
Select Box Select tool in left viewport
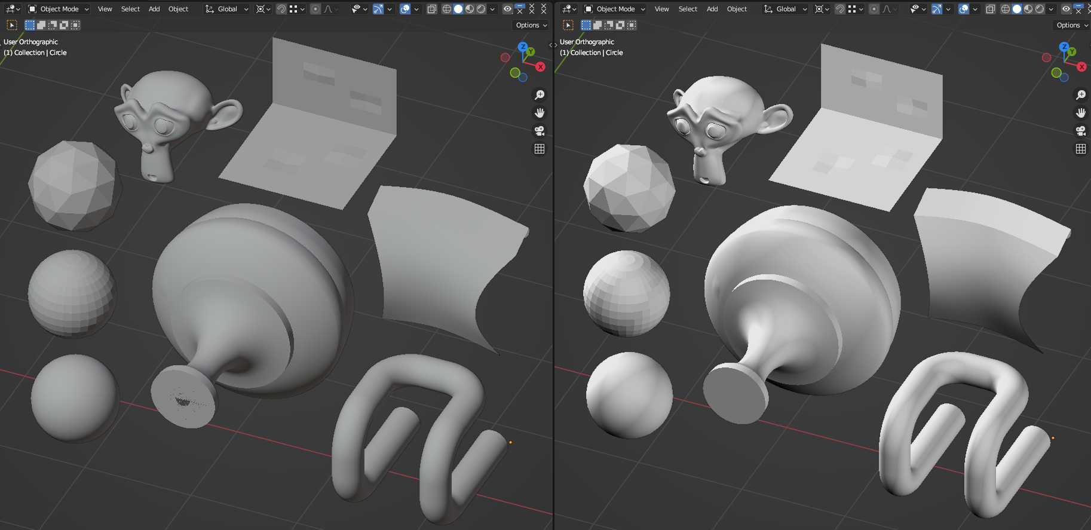coord(12,25)
